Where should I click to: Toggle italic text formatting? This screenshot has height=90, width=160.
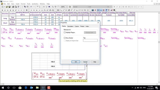tap(117, 7)
